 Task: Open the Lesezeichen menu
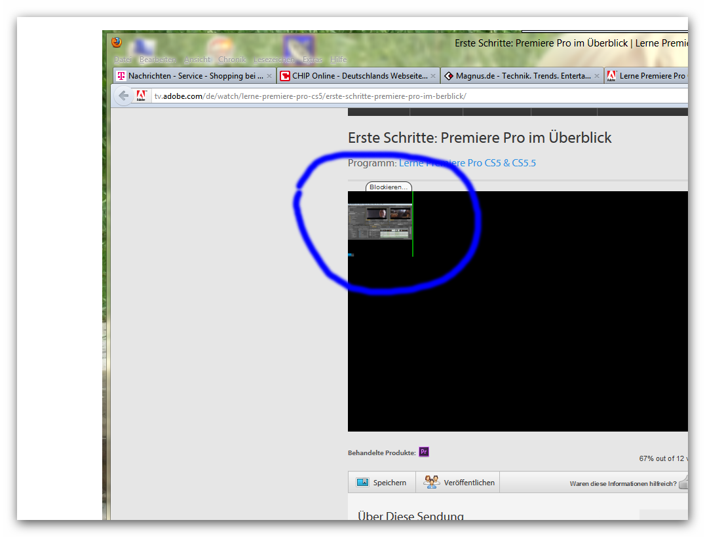tap(273, 60)
